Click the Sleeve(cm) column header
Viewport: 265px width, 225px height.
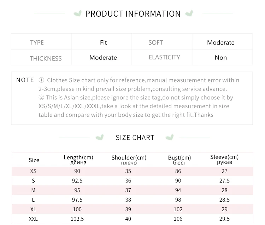(224, 159)
